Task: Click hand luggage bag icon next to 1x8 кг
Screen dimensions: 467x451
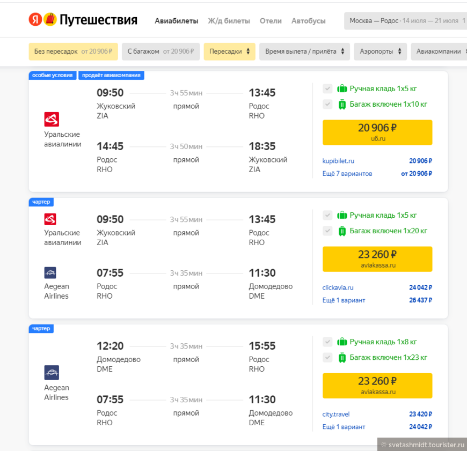Action: click(x=342, y=342)
